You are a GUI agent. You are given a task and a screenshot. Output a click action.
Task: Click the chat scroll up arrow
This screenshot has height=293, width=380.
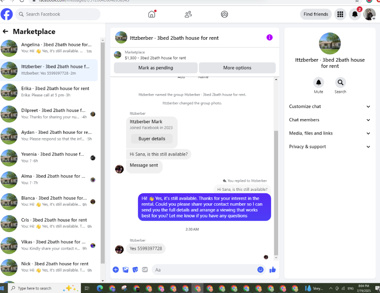(276, 80)
